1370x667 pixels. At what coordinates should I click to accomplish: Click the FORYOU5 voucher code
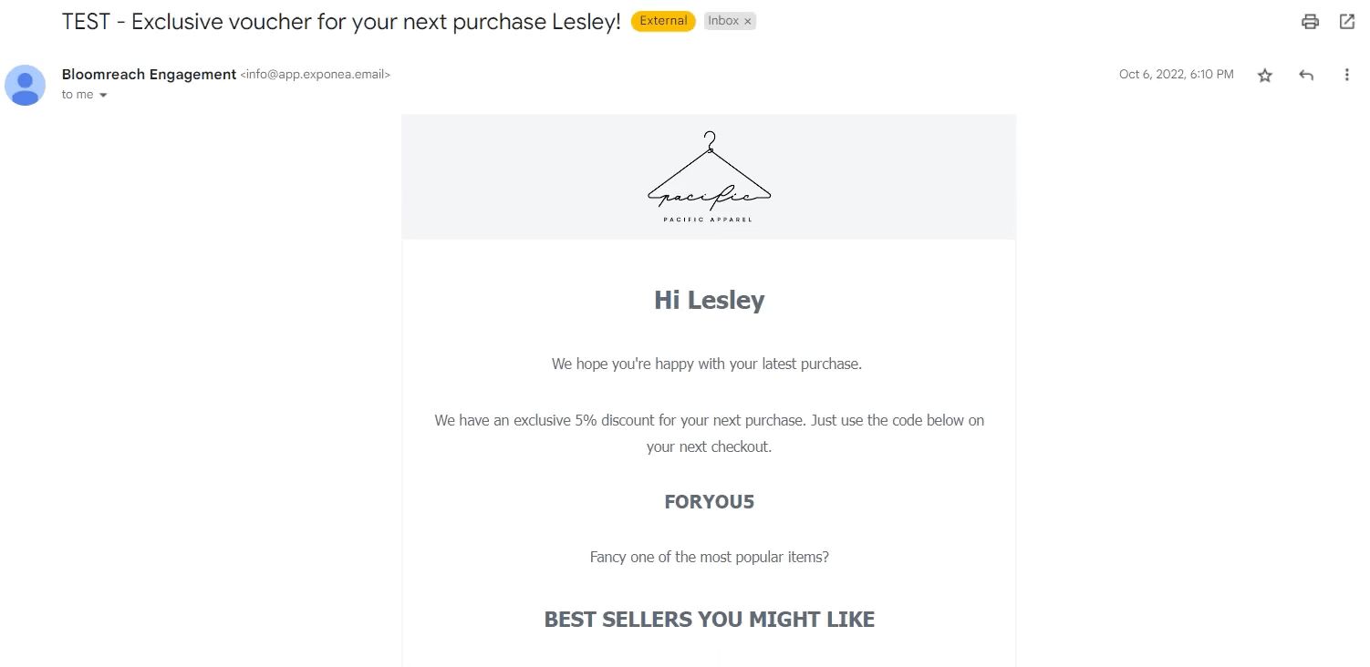(x=709, y=502)
